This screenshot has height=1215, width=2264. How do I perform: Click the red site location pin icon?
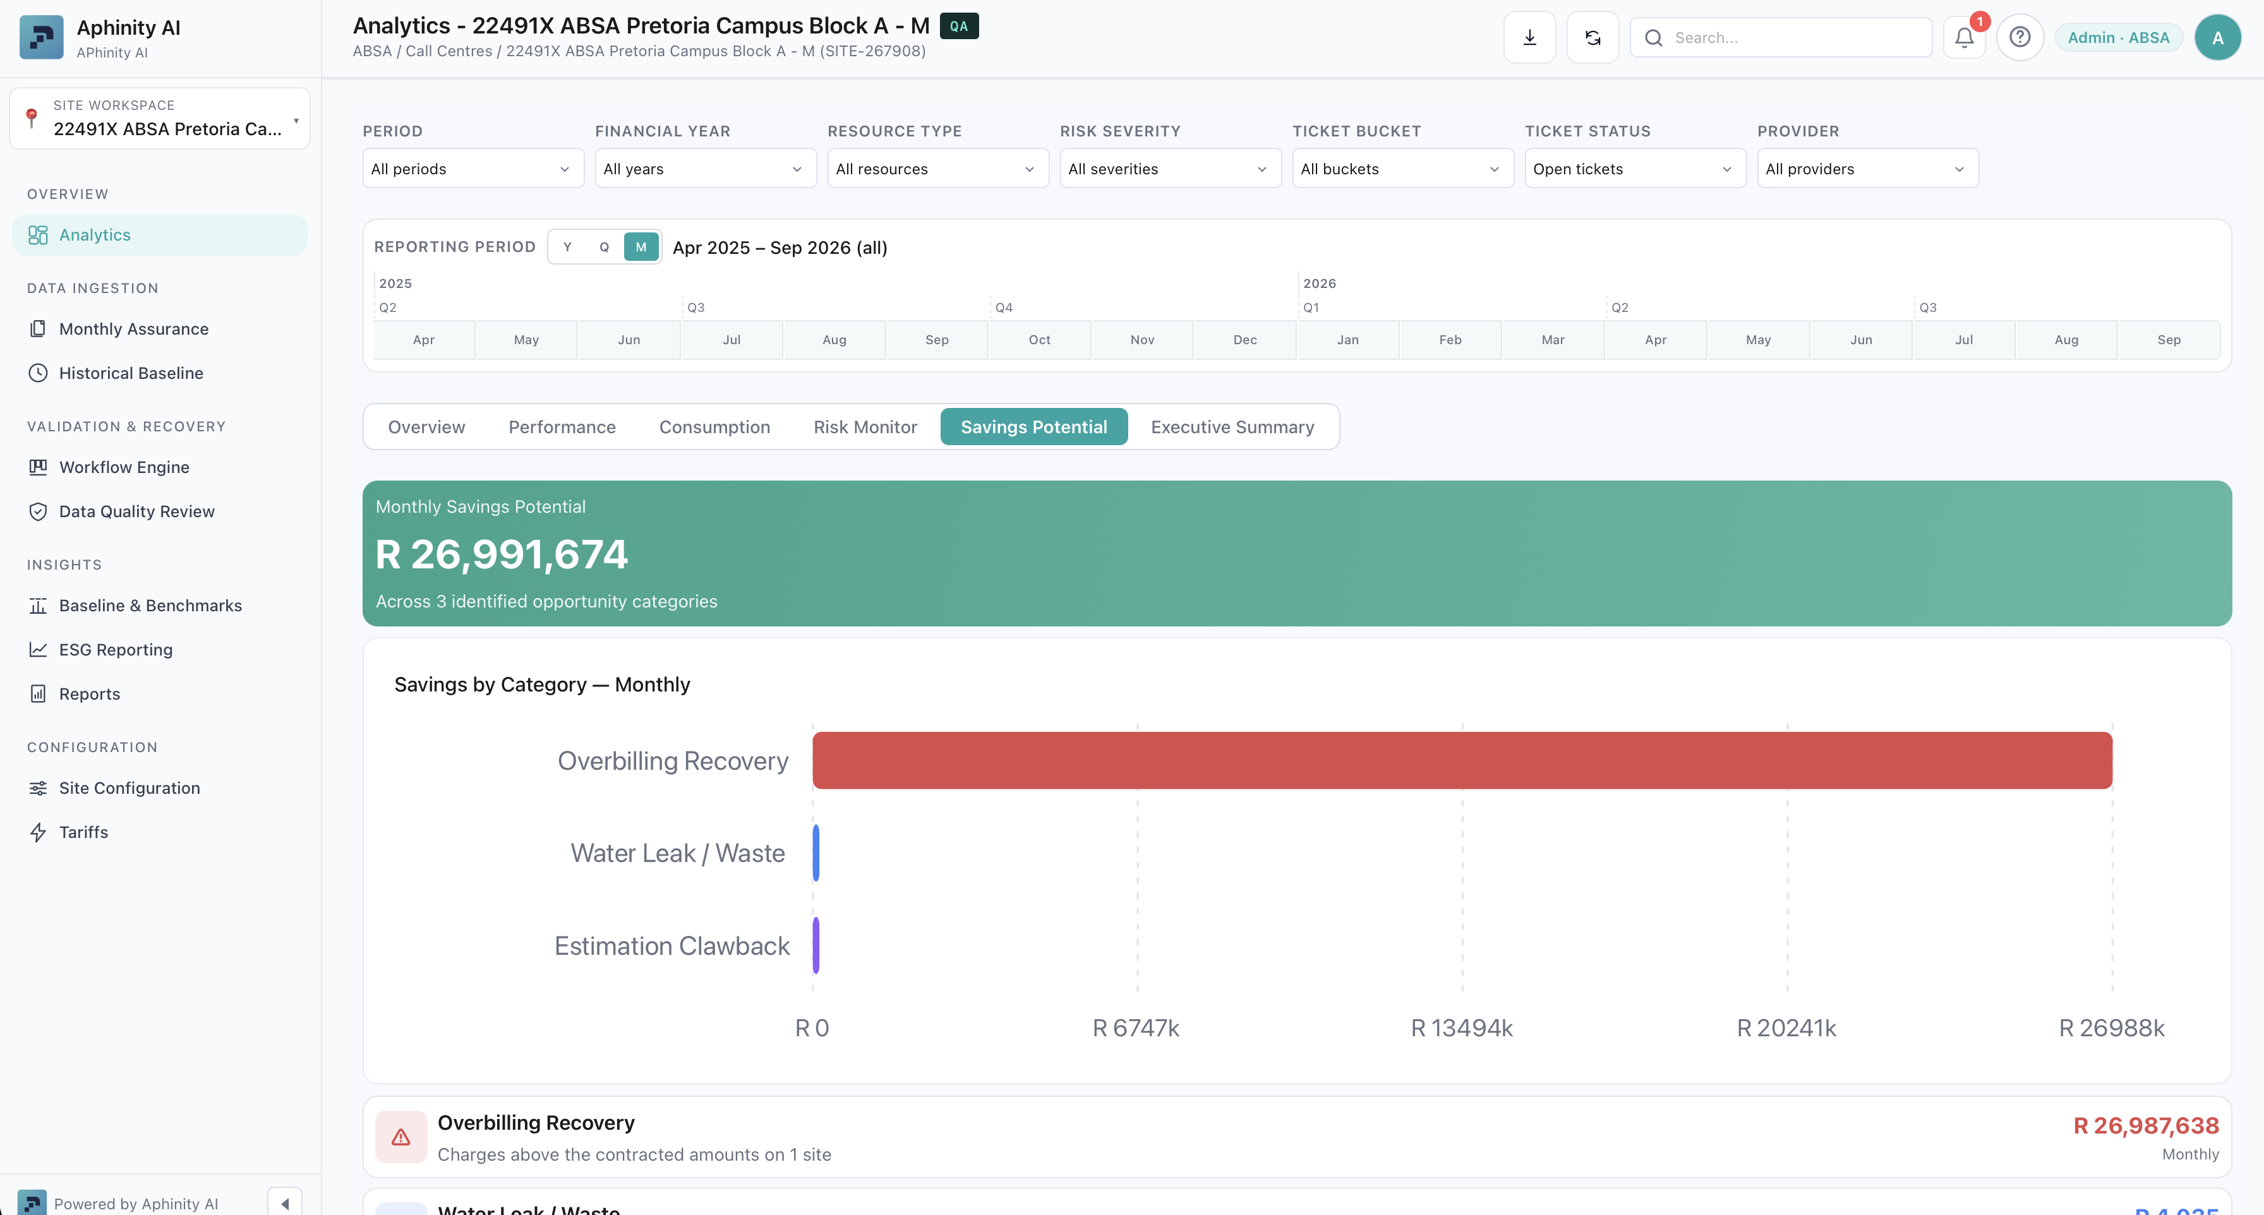(x=32, y=117)
